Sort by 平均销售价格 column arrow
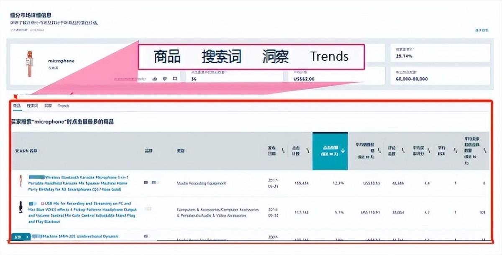This screenshot has width=502, height=255. (x=379, y=151)
